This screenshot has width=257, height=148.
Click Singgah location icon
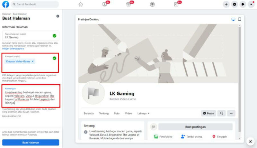214,136
